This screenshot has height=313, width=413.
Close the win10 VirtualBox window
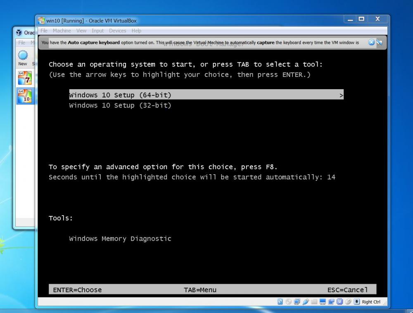click(x=378, y=19)
